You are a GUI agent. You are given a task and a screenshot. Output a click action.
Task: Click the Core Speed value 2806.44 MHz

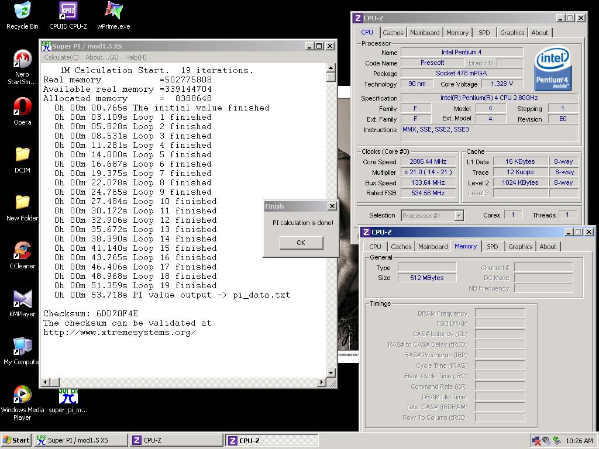click(x=428, y=161)
